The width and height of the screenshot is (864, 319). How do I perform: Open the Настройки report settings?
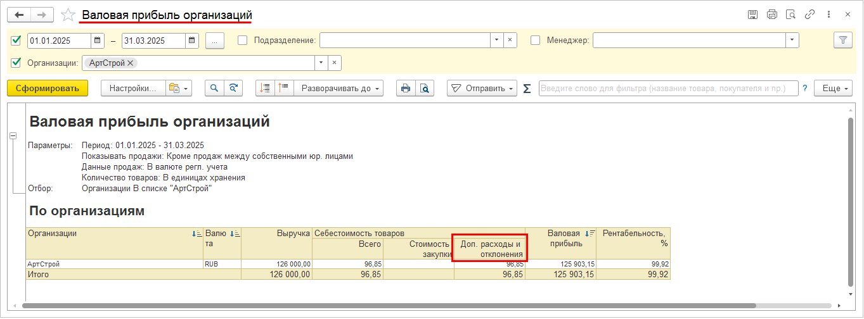(133, 89)
